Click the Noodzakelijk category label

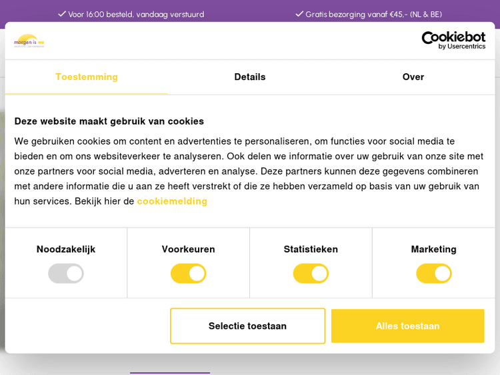pyautogui.click(x=66, y=249)
